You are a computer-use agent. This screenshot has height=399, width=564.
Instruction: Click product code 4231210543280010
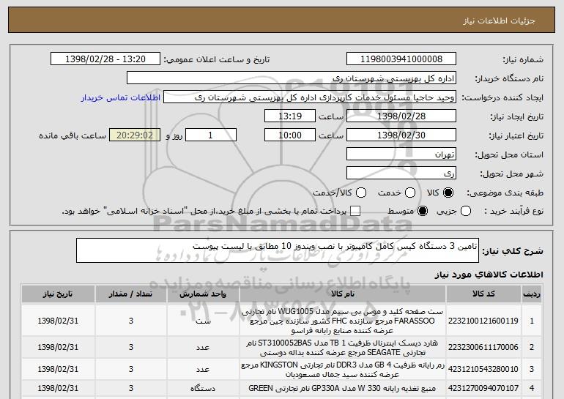pos(483,369)
